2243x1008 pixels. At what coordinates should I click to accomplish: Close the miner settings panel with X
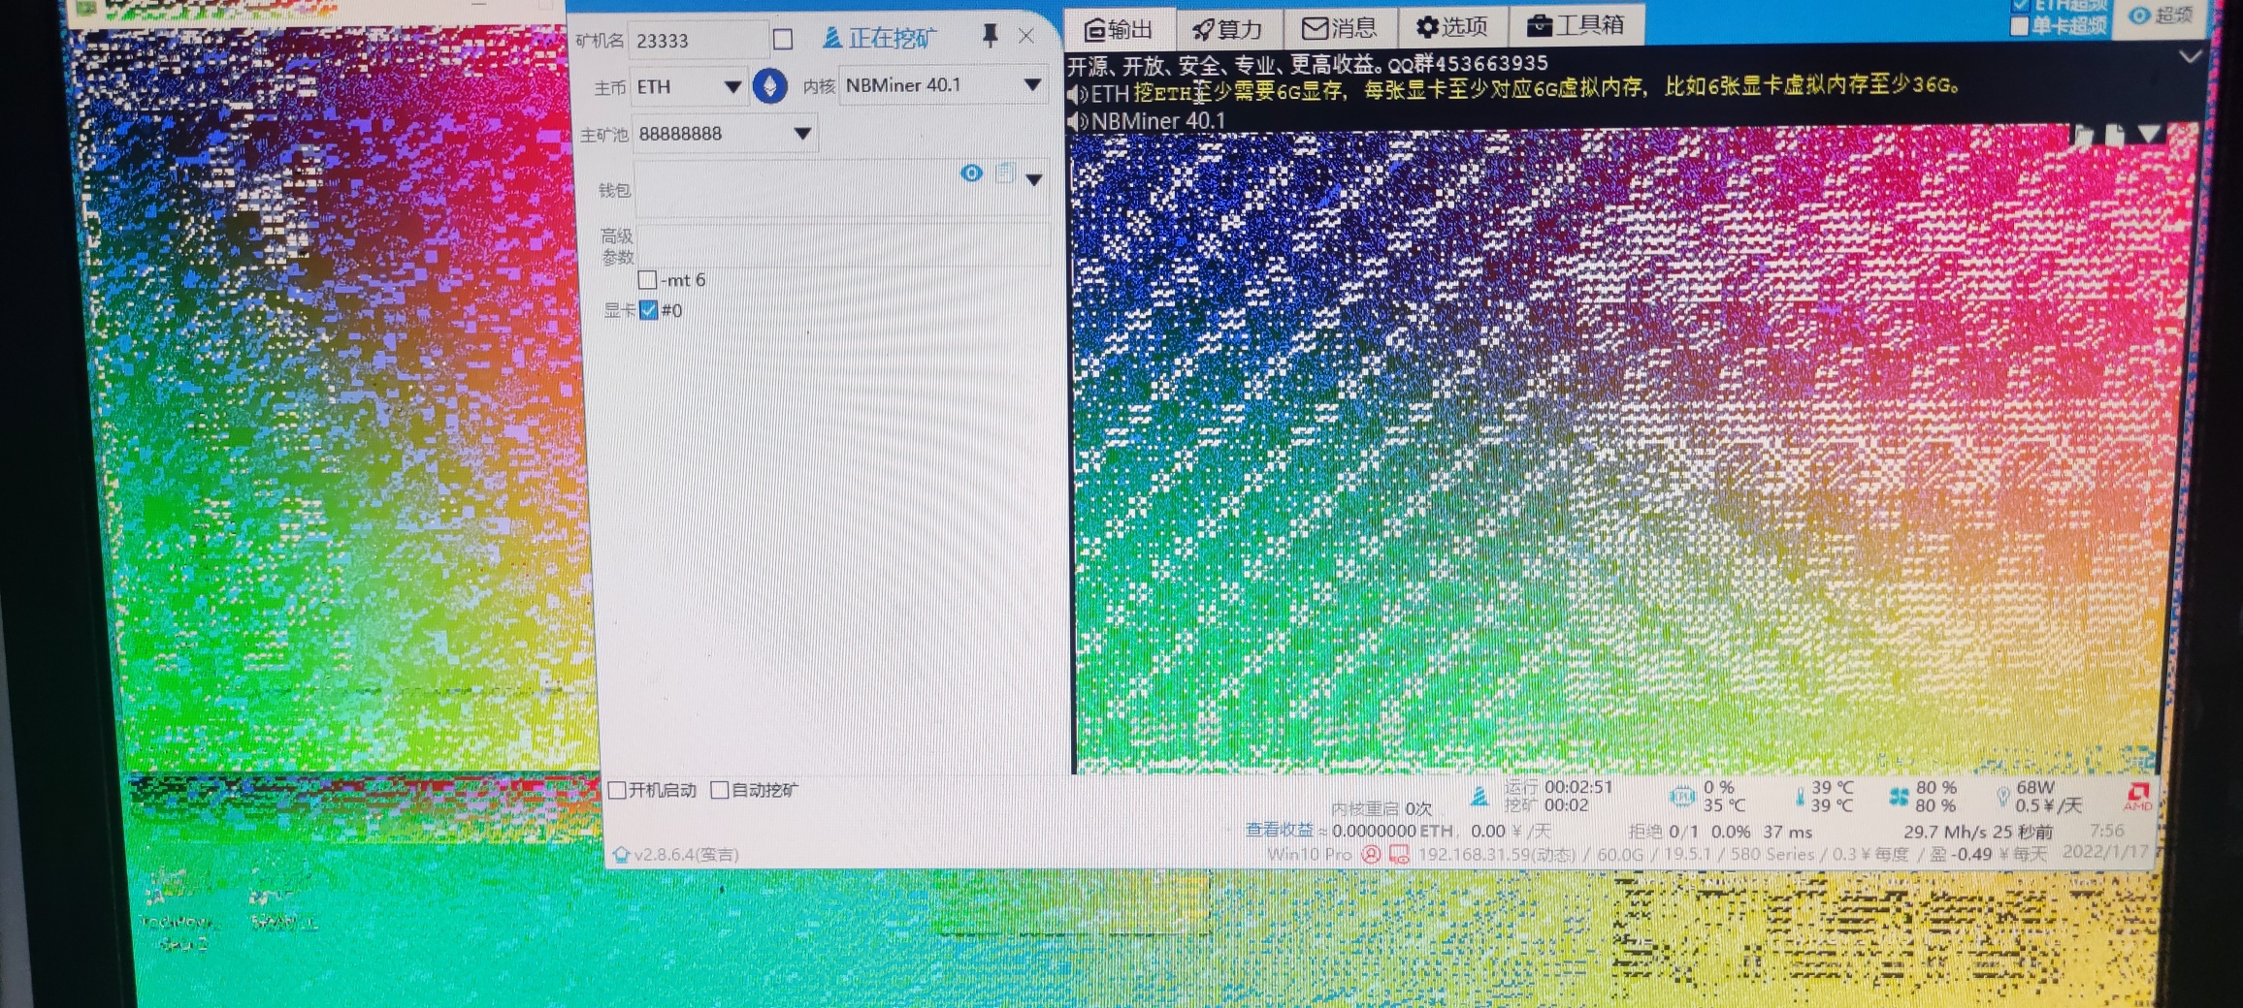(x=1026, y=36)
